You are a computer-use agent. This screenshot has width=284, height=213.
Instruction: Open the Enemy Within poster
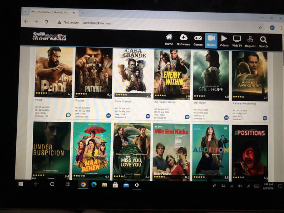click(172, 75)
